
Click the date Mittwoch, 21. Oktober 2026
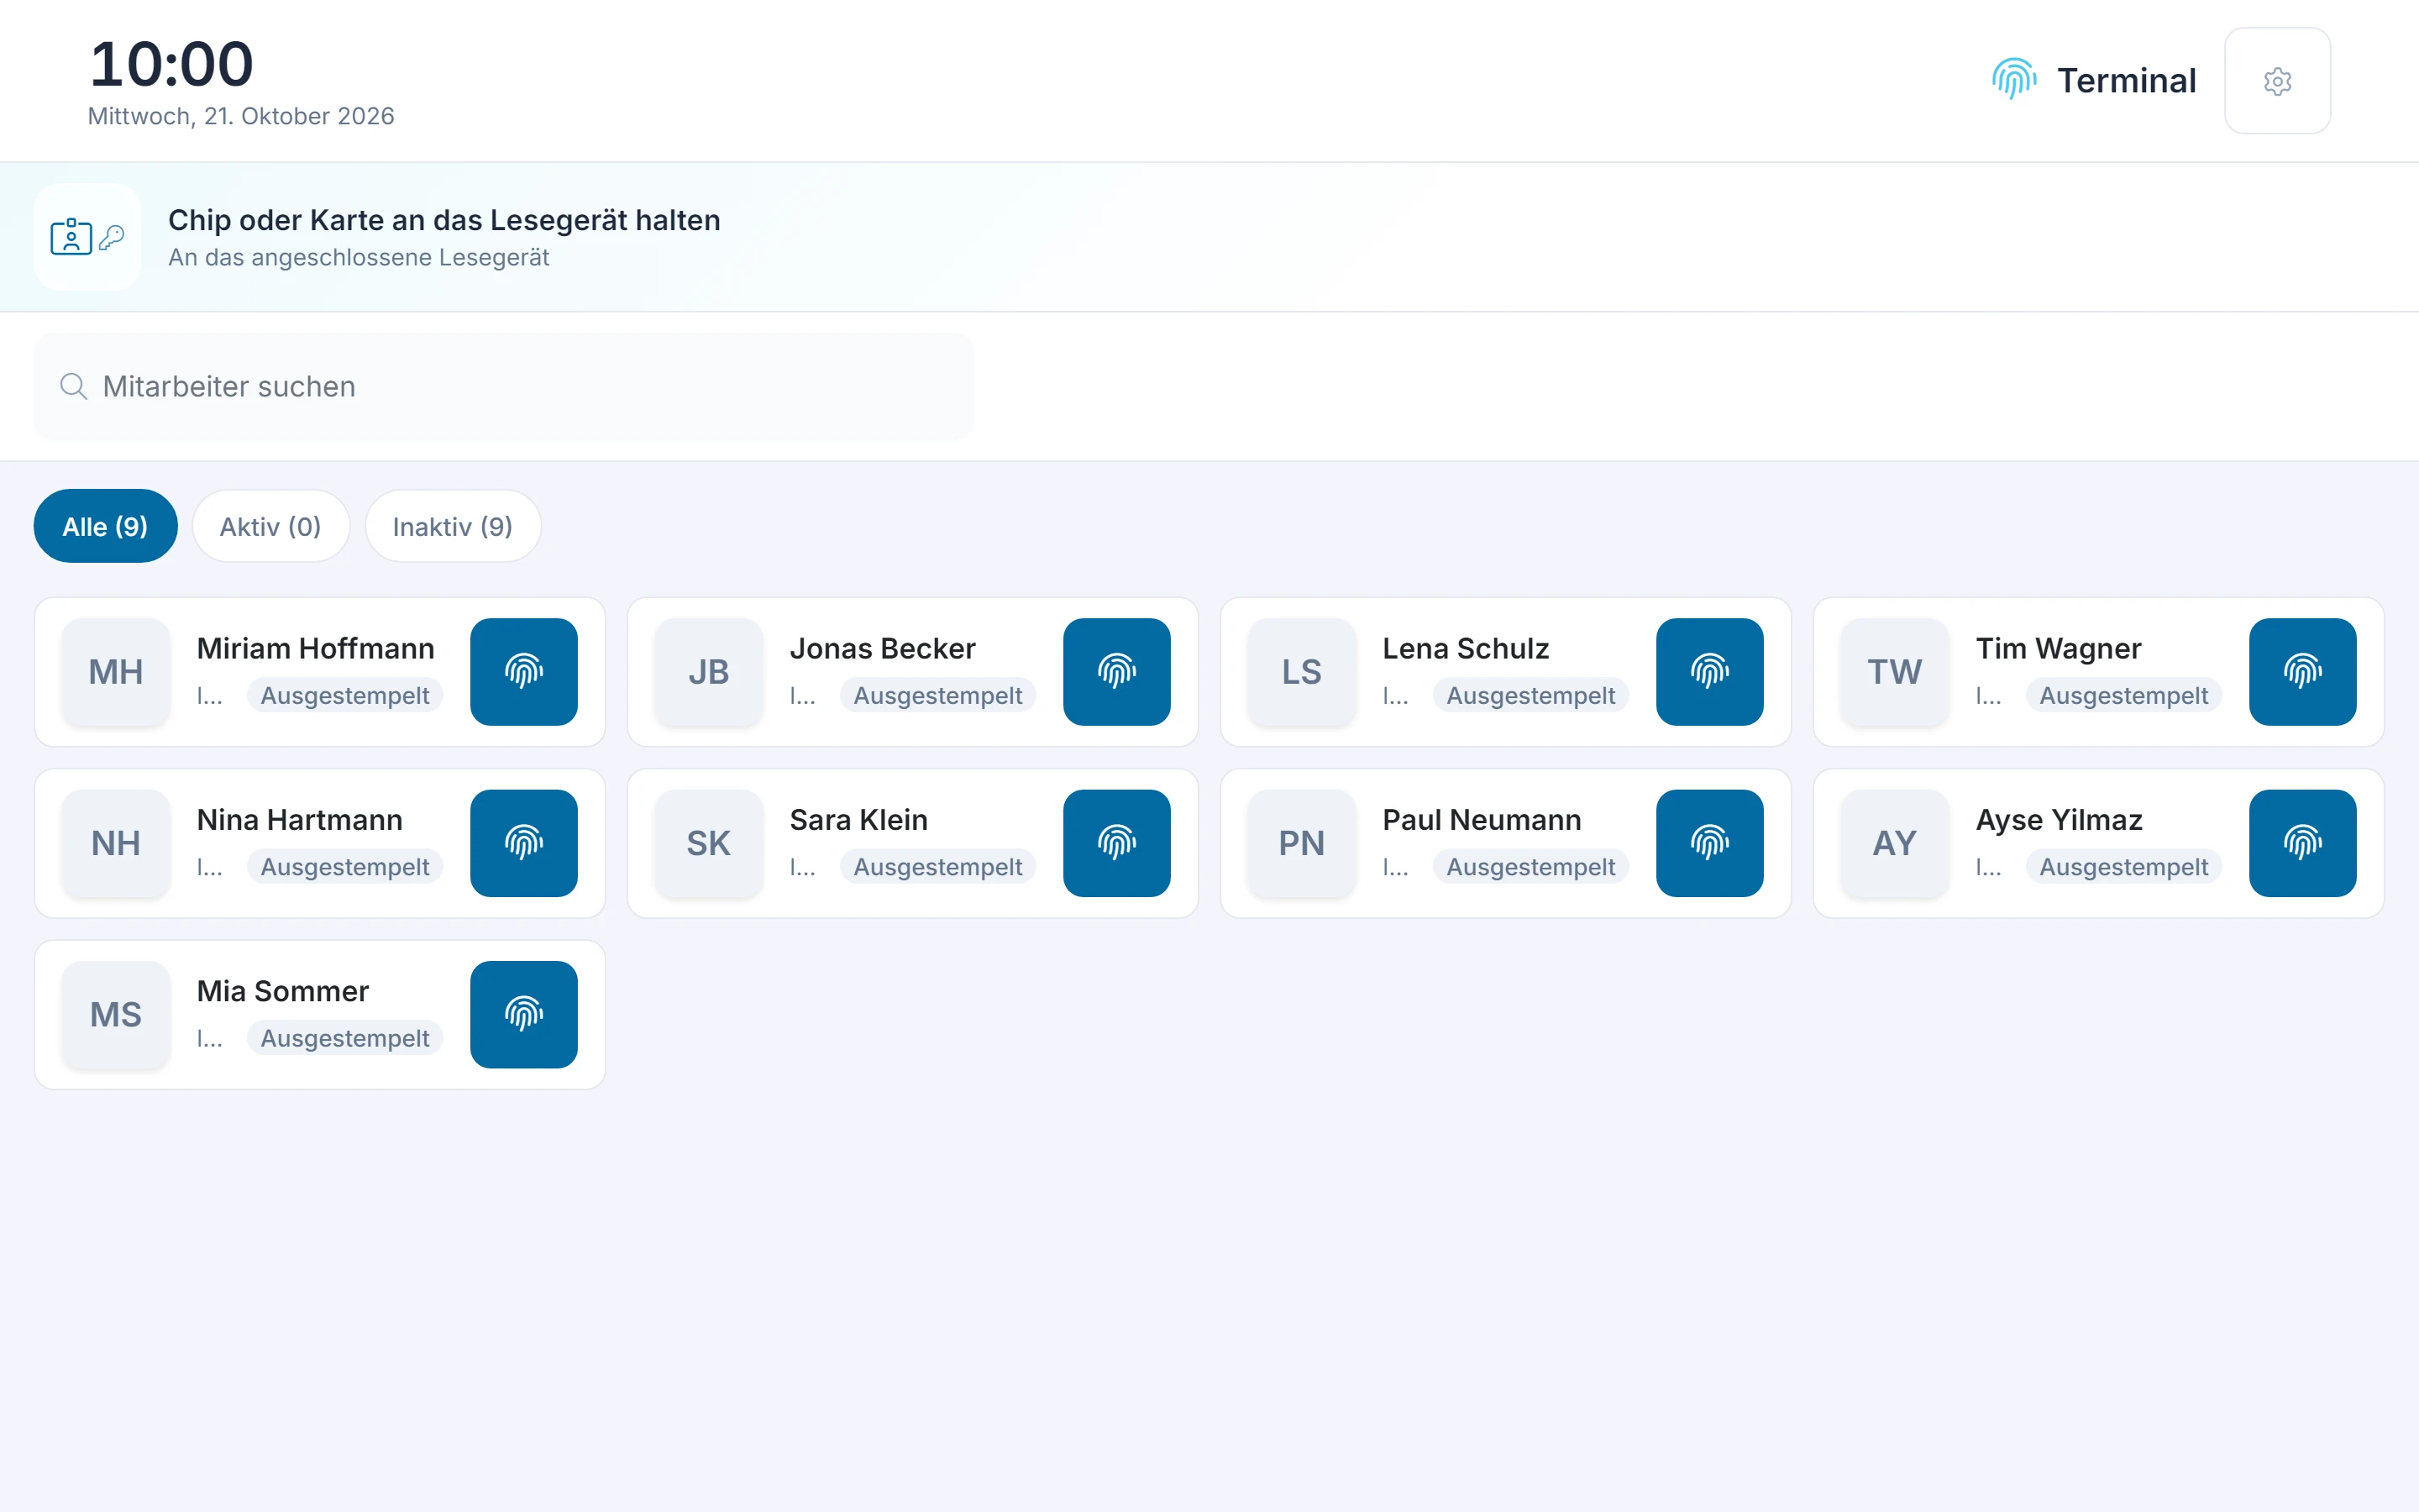241,116
